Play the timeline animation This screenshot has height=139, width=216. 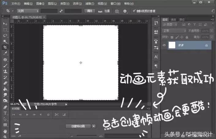pyautogui.click(x=27, y=115)
